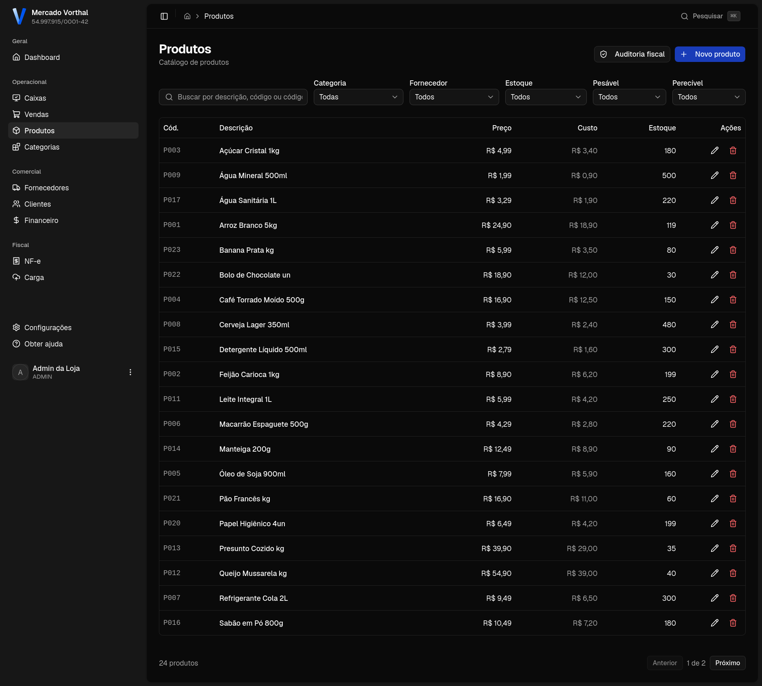Open the Fornecedor filter dropdown

click(x=454, y=97)
